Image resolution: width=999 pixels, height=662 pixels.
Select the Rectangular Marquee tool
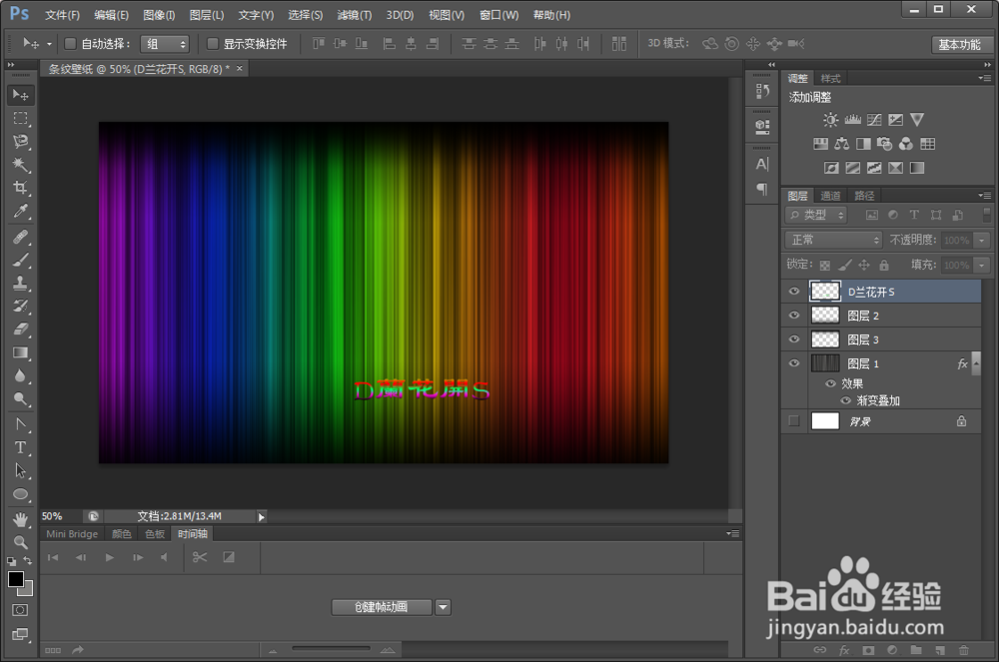coord(20,119)
